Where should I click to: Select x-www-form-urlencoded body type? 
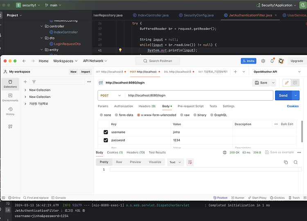pyautogui.click(x=139, y=115)
